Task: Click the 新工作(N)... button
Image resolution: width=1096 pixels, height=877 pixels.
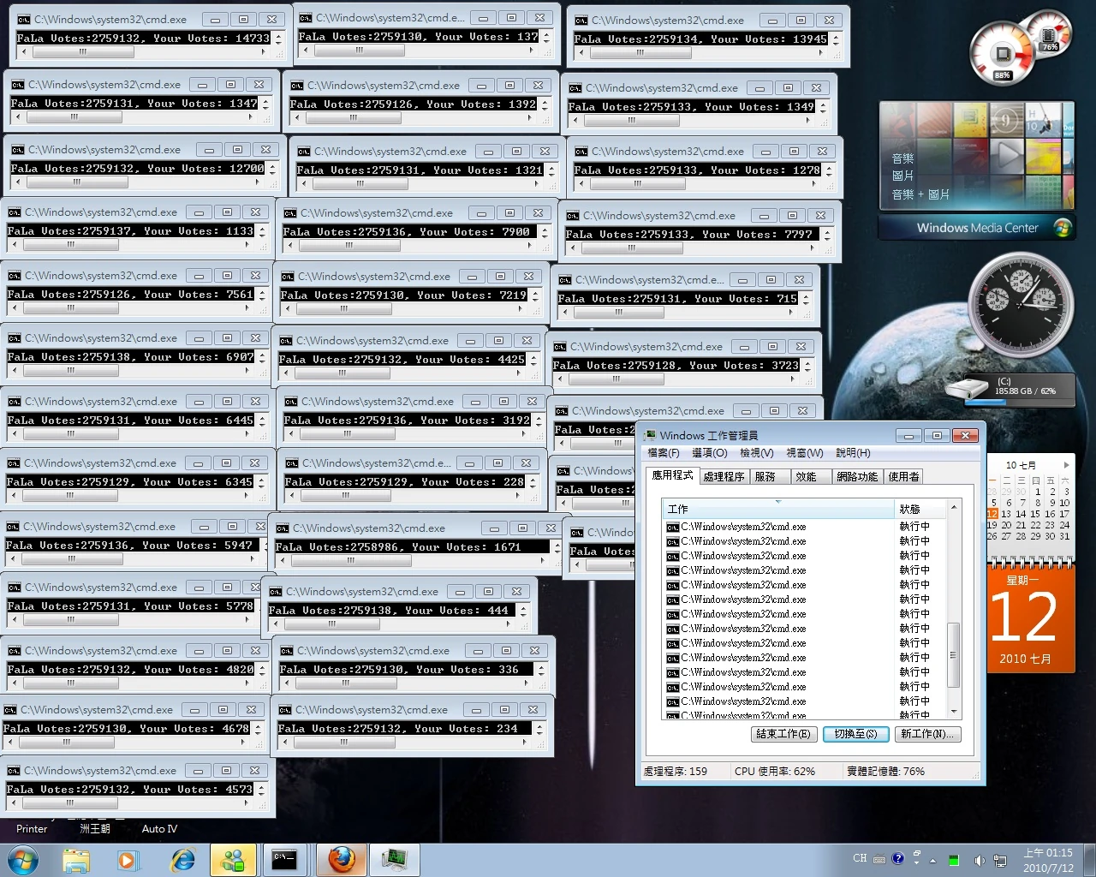Action: (928, 734)
